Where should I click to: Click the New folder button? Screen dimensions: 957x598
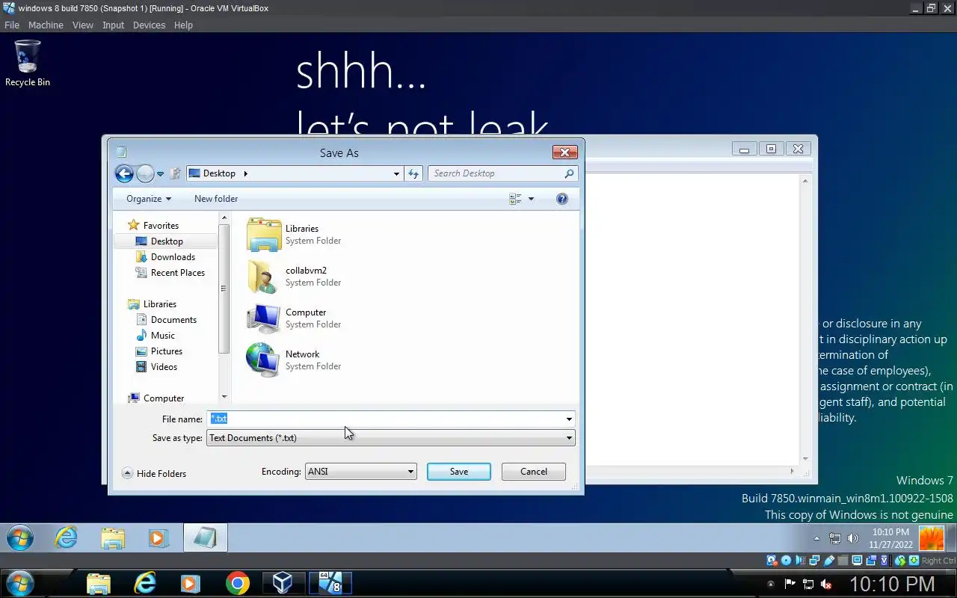coord(216,199)
